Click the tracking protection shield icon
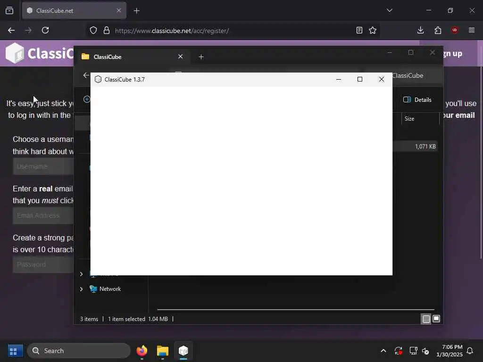This screenshot has height=362, width=483. point(93,31)
